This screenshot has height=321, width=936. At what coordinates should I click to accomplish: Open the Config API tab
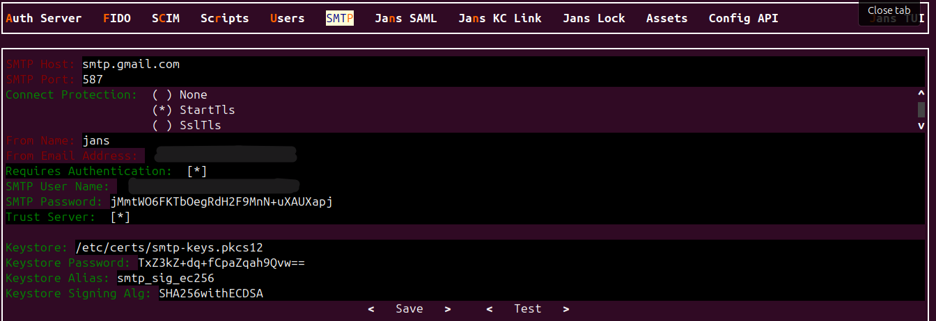coord(743,19)
